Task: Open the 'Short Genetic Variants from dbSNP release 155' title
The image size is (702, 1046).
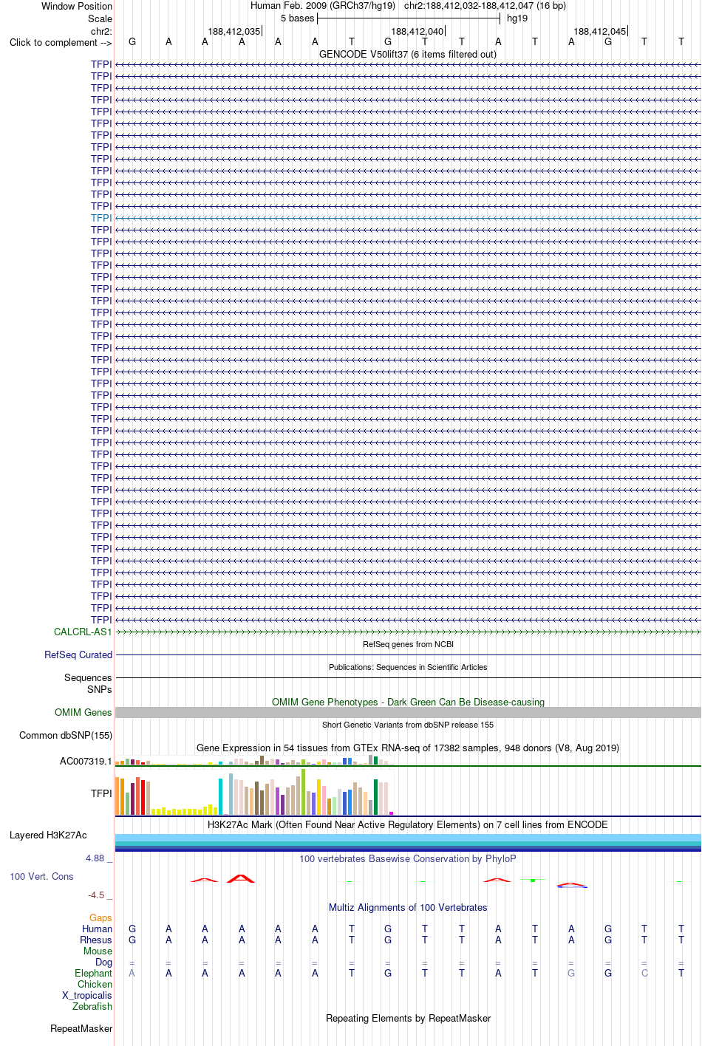Action: tap(408, 725)
